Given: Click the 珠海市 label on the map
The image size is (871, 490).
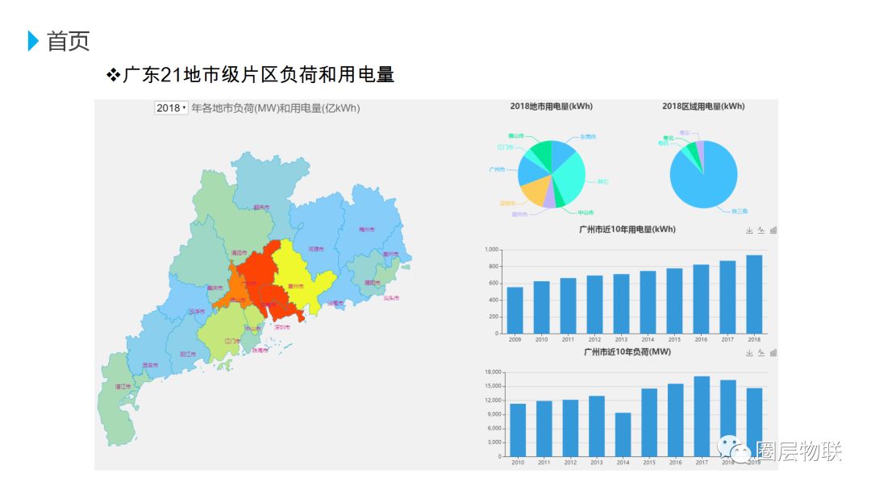Looking at the screenshot, I should click(260, 350).
